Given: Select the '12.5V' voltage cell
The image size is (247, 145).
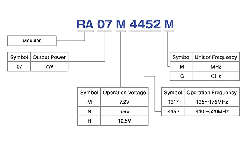Looking at the screenshot, I should [124, 121].
